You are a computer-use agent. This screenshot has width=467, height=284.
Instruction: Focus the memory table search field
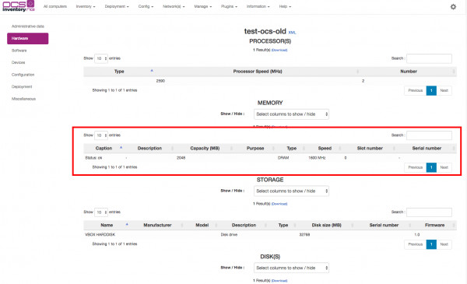[x=429, y=135]
